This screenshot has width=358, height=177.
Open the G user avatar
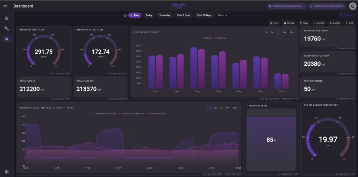352,6
